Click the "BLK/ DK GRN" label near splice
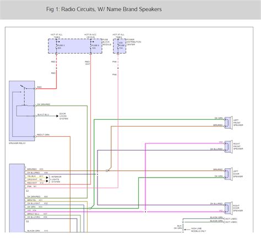Viewport: 261px width, 240px height. pyautogui.click(x=178, y=227)
